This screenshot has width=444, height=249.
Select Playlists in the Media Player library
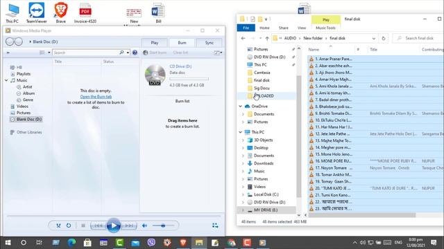click(24, 74)
